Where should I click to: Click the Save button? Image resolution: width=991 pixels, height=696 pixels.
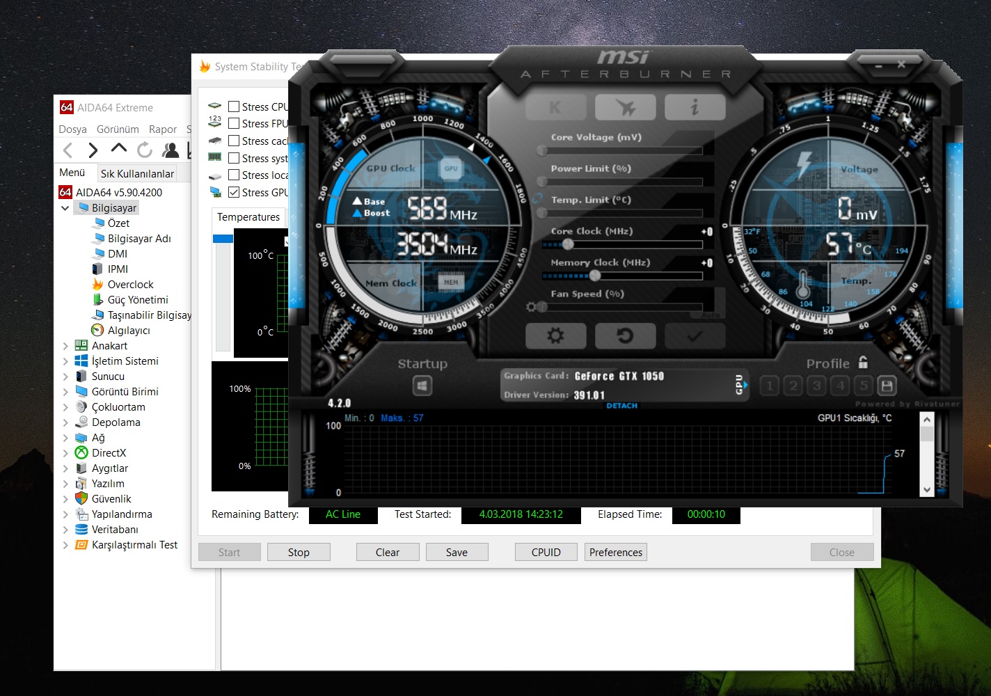[457, 552]
